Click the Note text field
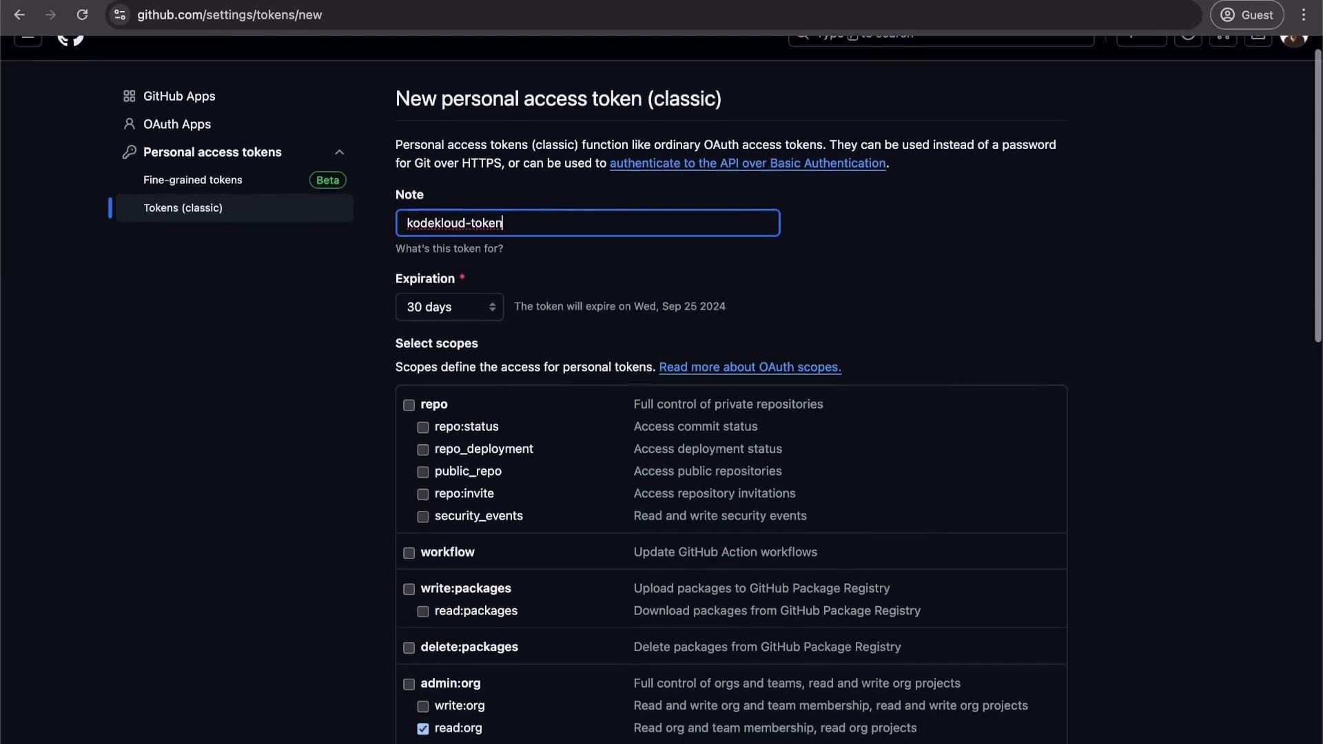Viewport: 1323px width, 744px height. (x=588, y=223)
